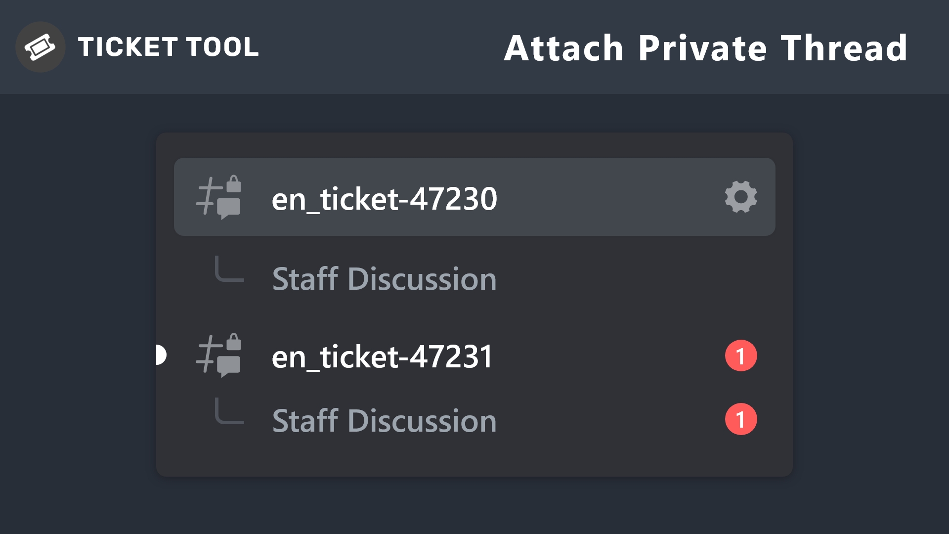This screenshot has height=534, width=949.
Task: Click the Ticket Tool logo icon
Action: coord(40,47)
